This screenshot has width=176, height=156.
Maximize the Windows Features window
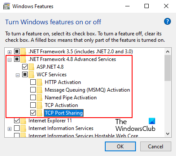point(147,6)
